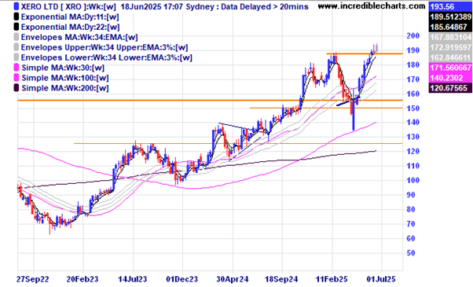The width and height of the screenshot is (473, 287).
Task: Click the 11Feb25 date axis label
Action: click(332, 279)
